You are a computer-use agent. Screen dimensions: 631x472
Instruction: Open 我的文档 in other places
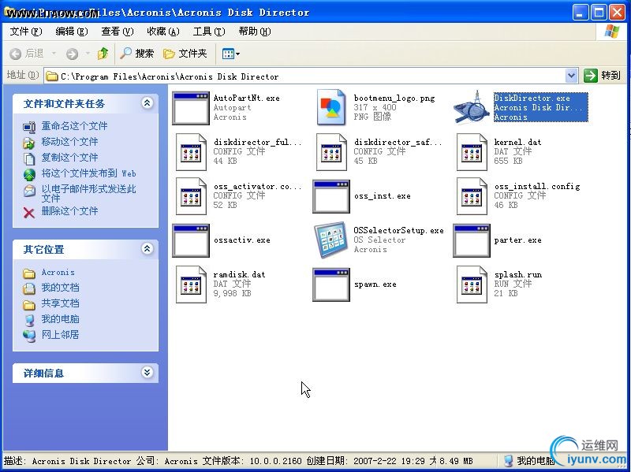coord(61,288)
